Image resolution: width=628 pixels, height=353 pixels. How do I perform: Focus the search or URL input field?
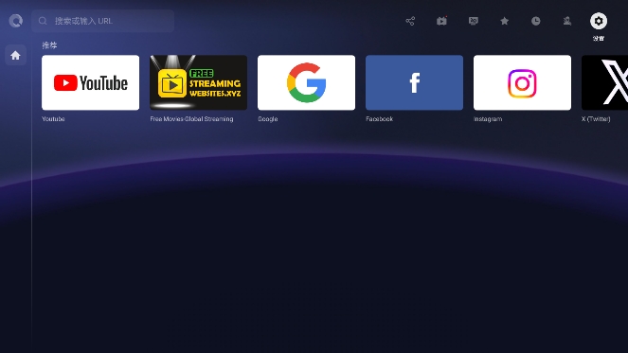(103, 21)
